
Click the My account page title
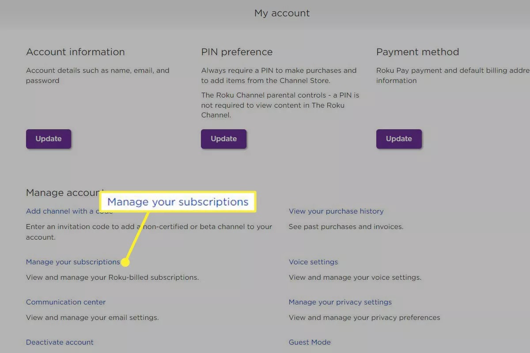[282, 13]
